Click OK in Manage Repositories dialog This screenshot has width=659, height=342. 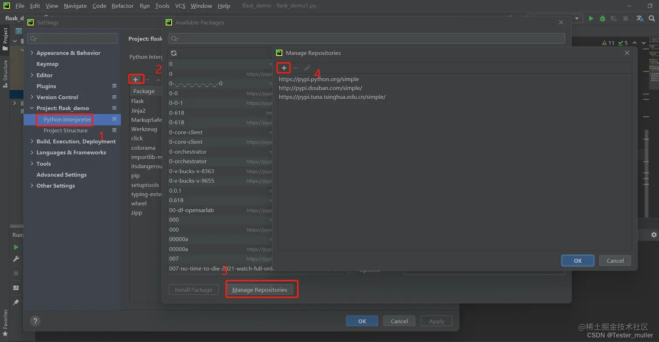(577, 261)
